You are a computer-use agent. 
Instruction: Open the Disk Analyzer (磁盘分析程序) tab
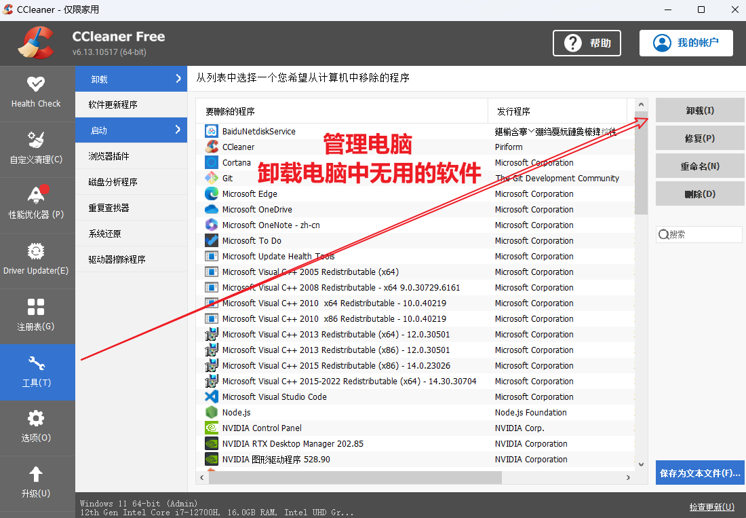pos(131,182)
